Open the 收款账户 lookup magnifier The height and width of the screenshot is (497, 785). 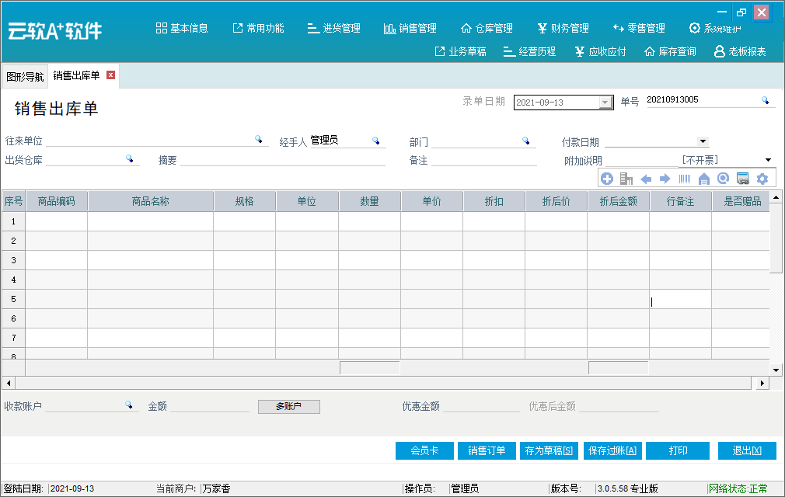point(129,404)
